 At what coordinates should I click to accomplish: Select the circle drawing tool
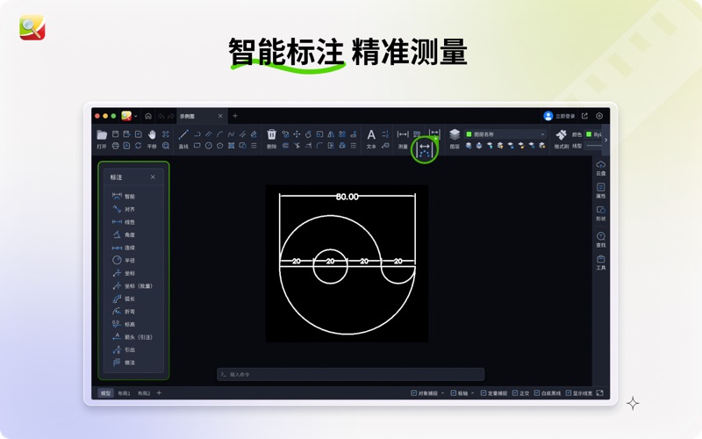208,146
